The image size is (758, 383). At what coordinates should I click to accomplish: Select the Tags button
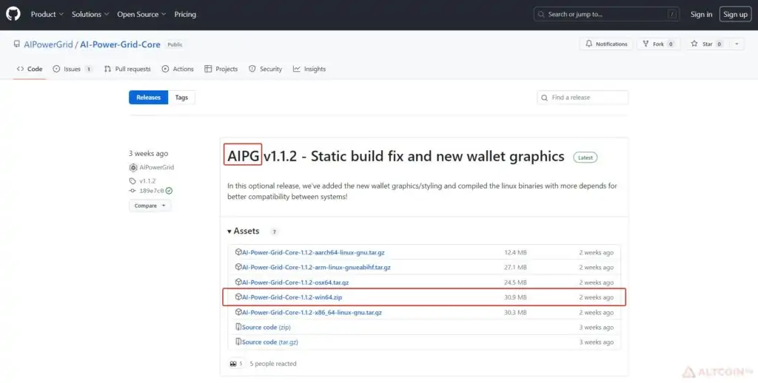pos(181,98)
